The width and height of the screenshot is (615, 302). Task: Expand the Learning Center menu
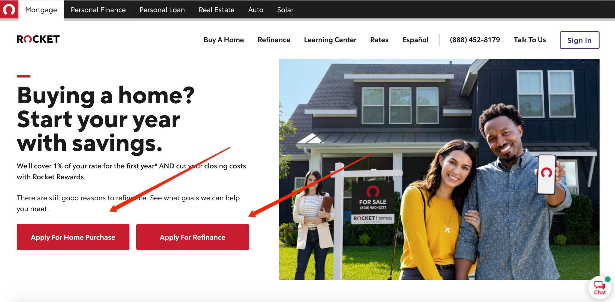coord(330,40)
